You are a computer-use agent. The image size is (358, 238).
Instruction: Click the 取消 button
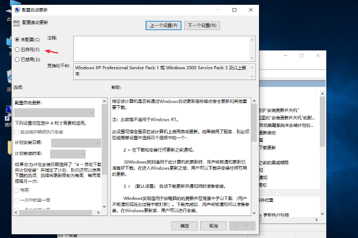click(x=213, y=226)
